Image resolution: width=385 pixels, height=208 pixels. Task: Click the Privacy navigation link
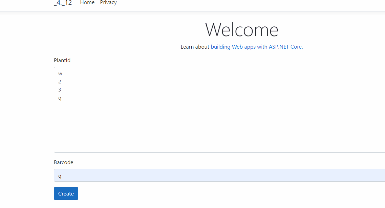point(108,3)
